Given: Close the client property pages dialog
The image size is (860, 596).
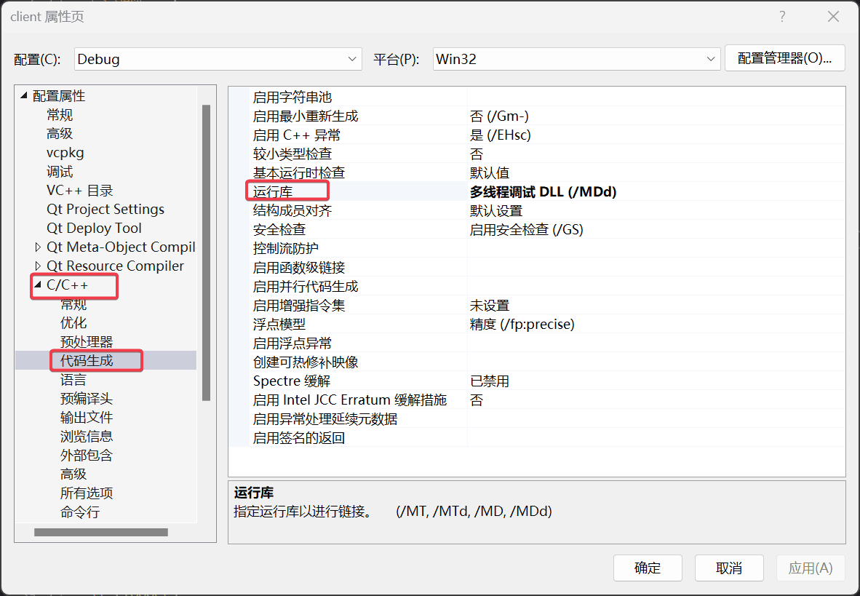Looking at the screenshot, I should tap(833, 17).
